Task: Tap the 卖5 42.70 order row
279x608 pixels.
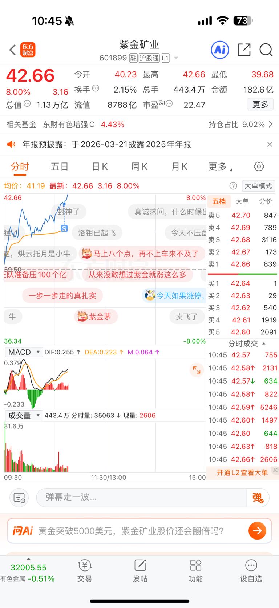Action: (242, 215)
